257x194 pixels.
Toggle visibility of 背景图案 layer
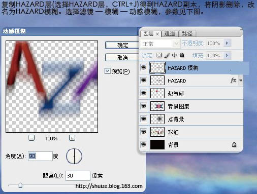pyautogui.click(x=144, y=106)
